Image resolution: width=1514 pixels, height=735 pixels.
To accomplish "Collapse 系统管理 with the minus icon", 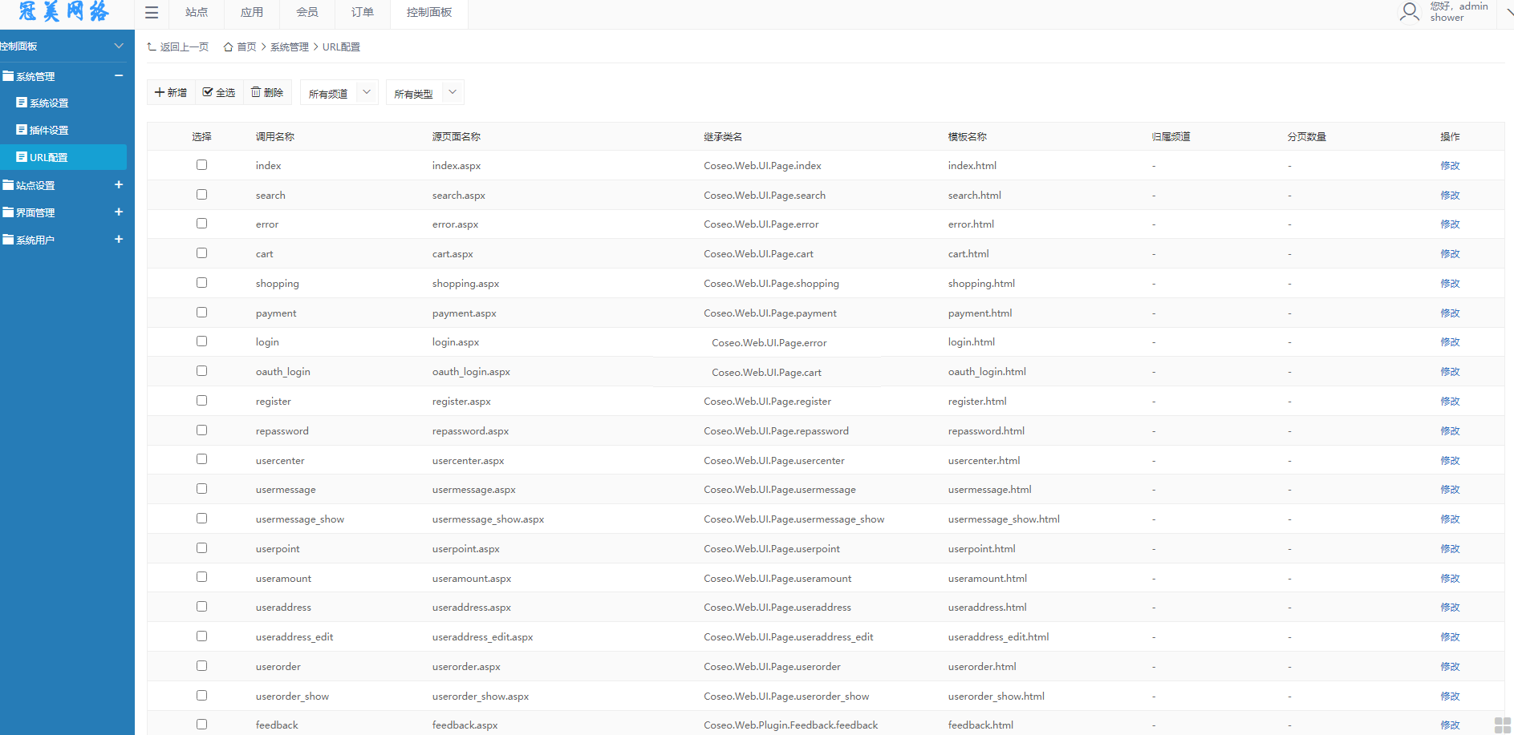I will (x=119, y=76).
